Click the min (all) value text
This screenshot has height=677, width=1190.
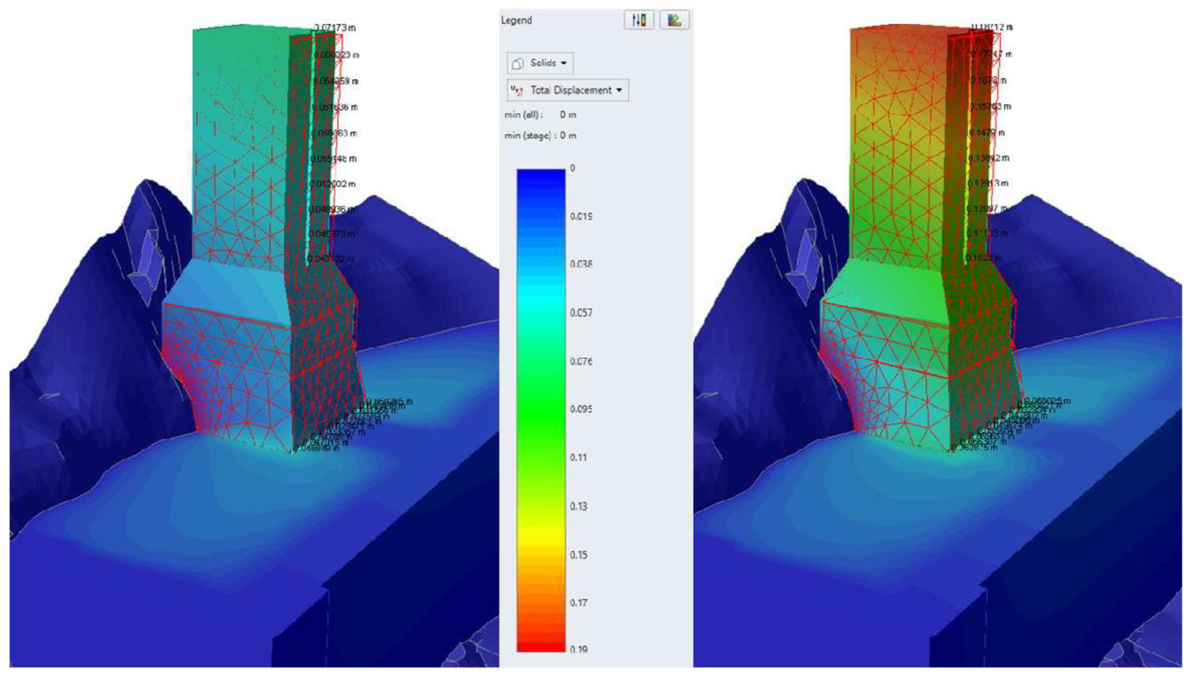pyautogui.click(x=568, y=115)
